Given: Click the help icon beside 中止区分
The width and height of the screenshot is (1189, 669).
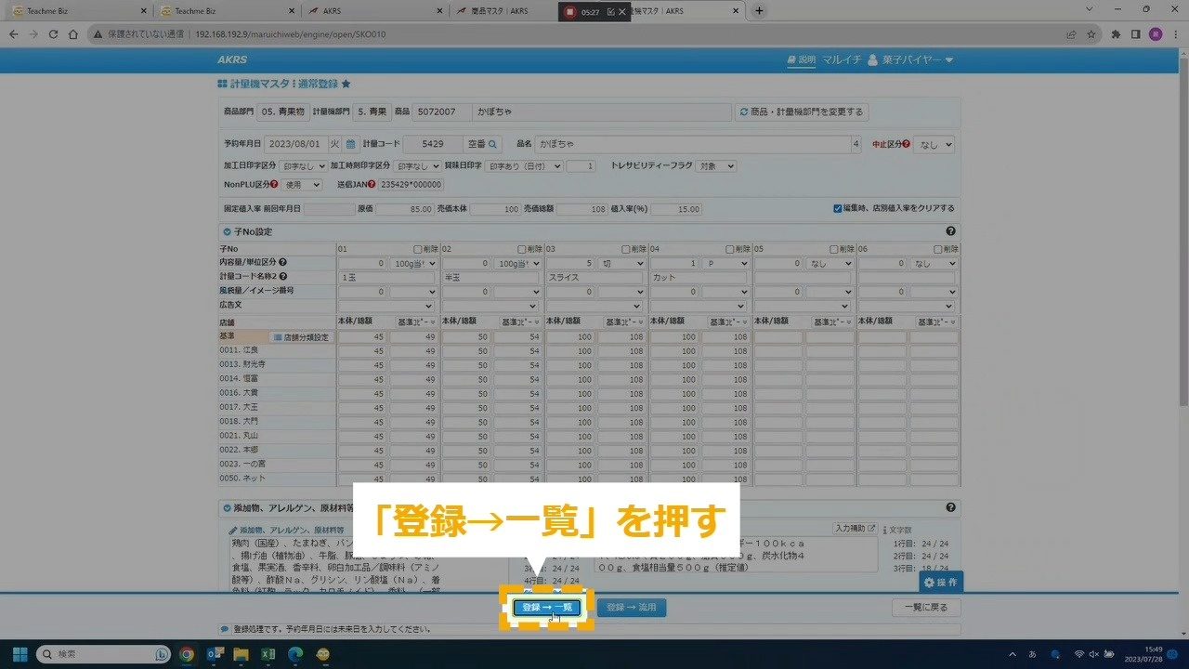Looking at the screenshot, I should pyautogui.click(x=906, y=144).
